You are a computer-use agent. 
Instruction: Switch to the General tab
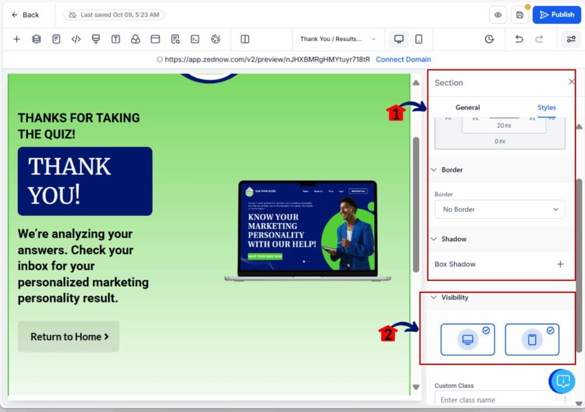tap(468, 107)
